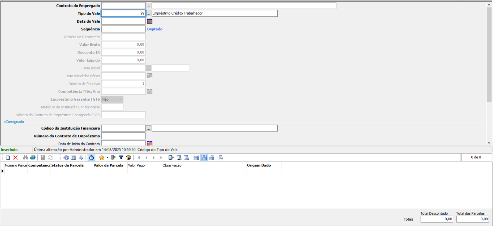Screen dimensions: 493x226
Task: Click the Número do Contrato de Empréstimo field
Action: [123, 136]
